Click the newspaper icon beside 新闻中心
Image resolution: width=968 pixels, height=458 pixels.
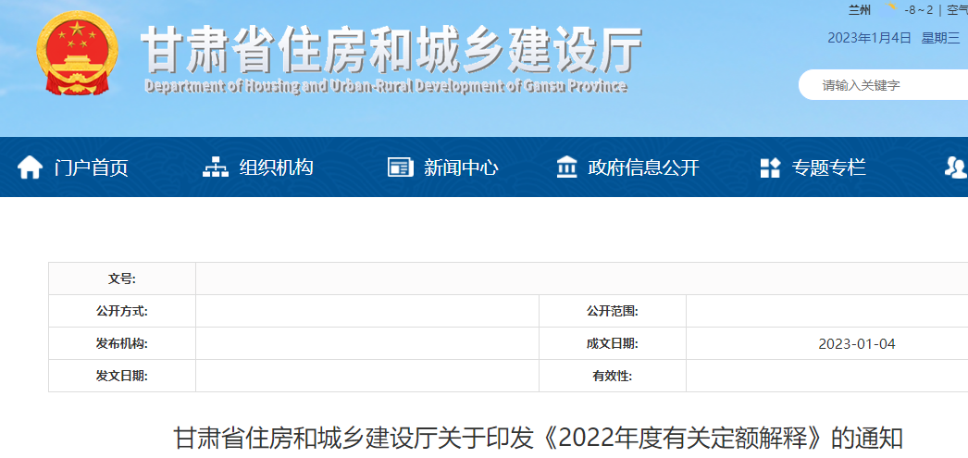click(400, 167)
